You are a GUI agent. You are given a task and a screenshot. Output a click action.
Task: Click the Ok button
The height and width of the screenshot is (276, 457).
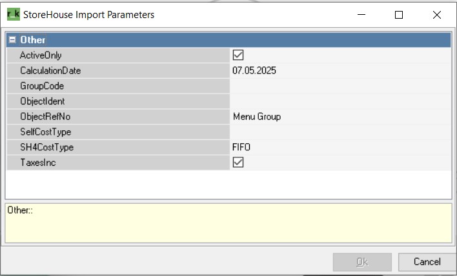pyautogui.click(x=362, y=262)
